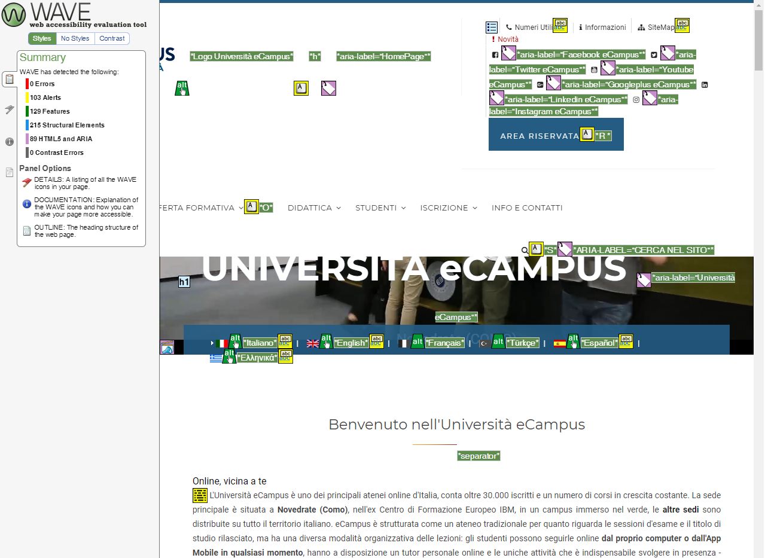The width and height of the screenshot is (765, 558).
Task: Open the Novità link
Action: tap(505, 39)
